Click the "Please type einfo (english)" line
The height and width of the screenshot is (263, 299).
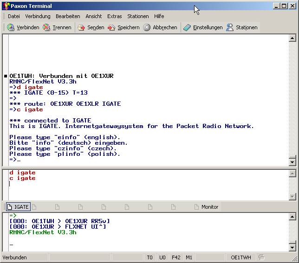click(65, 137)
